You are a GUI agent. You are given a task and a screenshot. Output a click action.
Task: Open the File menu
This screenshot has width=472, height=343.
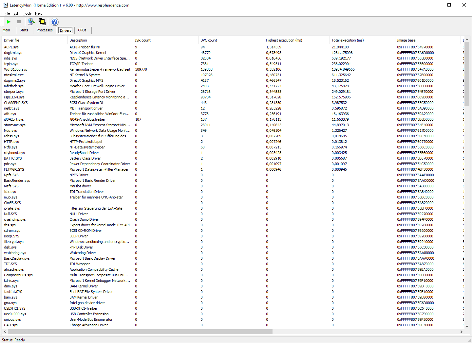coord(7,13)
